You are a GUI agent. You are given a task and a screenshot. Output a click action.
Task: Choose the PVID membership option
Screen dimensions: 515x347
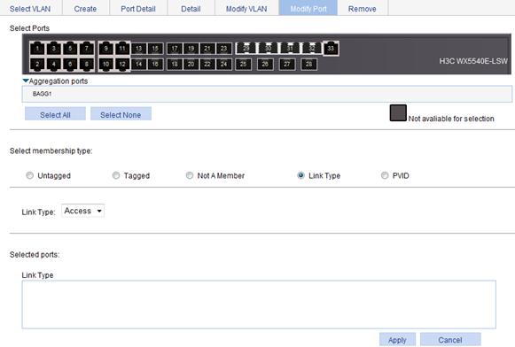point(385,175)
